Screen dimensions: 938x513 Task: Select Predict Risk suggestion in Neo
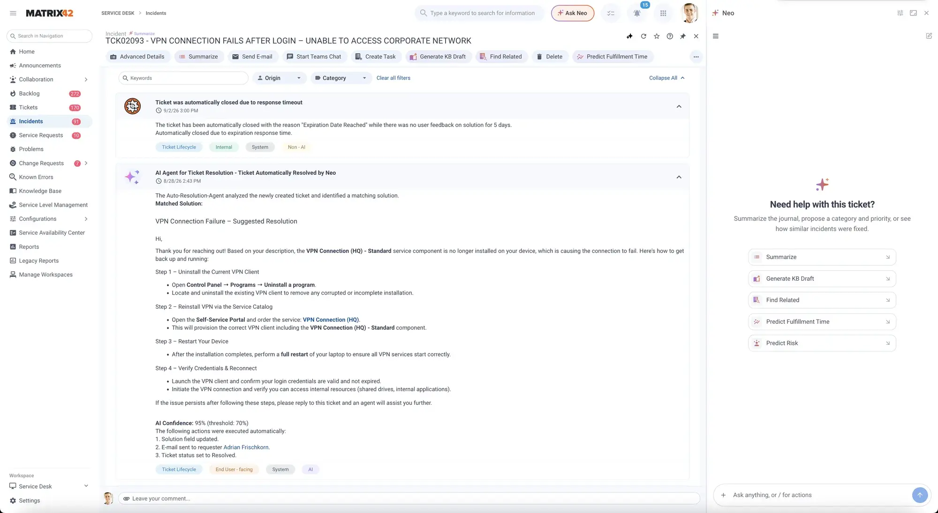tap(822, 343)
